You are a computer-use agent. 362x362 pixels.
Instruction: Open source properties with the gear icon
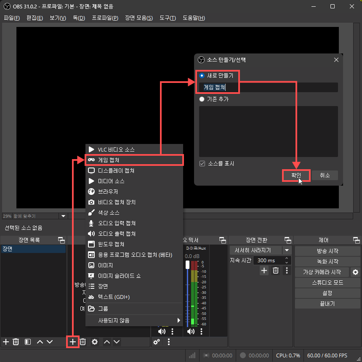pyautogui.click(x=95, y=342)
